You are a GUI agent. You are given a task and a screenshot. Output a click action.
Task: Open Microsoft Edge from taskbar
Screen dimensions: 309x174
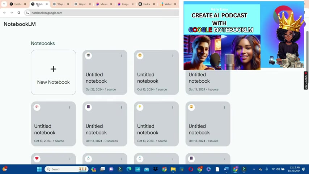pyautogui.click(x=129, y=169)
